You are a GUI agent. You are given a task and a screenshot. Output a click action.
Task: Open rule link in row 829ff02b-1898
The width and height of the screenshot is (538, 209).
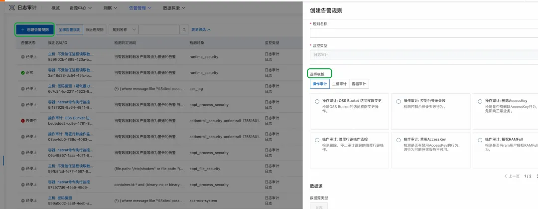[x=70, y=54]
